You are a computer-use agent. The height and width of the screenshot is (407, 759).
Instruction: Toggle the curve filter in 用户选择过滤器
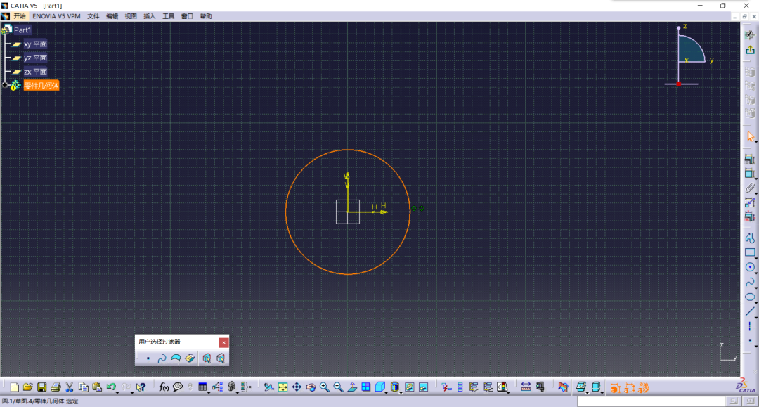[x=162, y=358]
